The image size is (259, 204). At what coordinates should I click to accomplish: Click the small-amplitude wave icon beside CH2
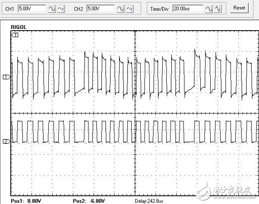pyautogui.click(x=131, y=8)
